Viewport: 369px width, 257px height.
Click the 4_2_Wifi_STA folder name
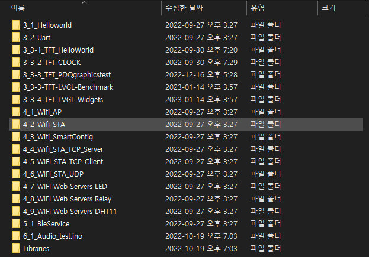pyautogui.click(x=44, y=125)
